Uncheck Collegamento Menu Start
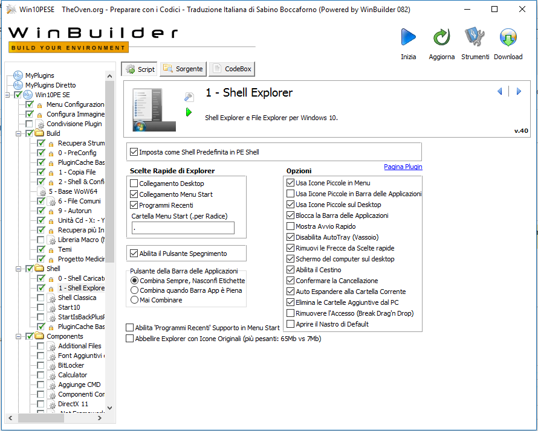Screen dimensions: 538x431 (x=134, y=194)
